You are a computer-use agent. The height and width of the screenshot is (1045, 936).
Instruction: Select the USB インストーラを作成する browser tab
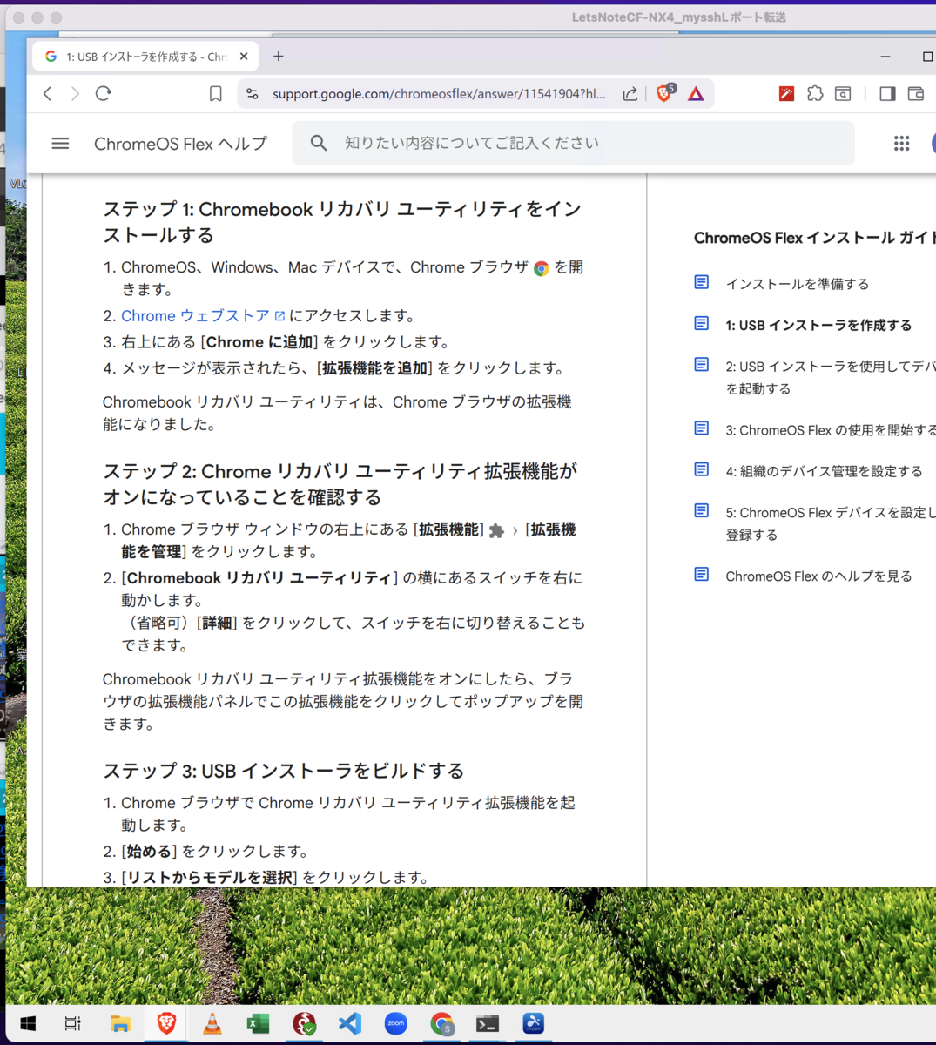point(145,57)
